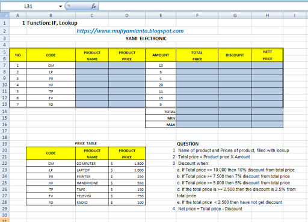
Task: Open the Name Box dropdown arrow
Action: pos(60,7)
